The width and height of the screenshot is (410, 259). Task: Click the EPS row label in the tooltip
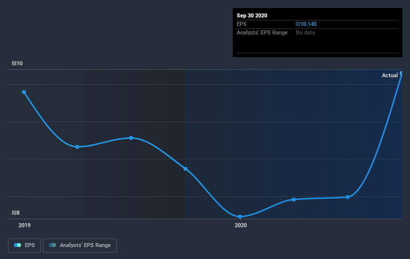click(x=242, y=24)
